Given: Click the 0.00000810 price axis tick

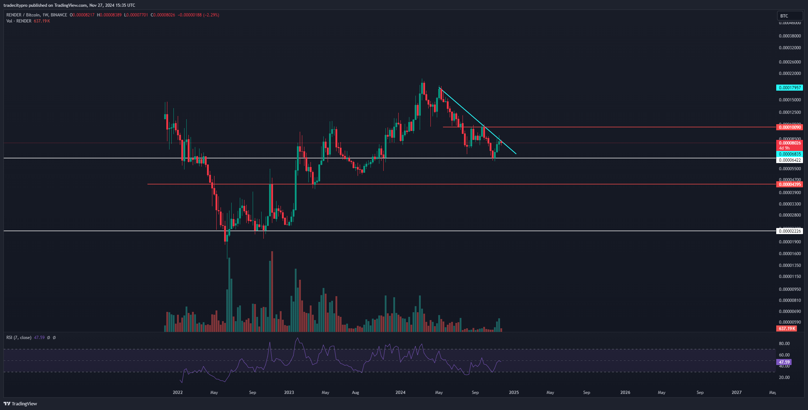Looking at the screenshot, I should pyautogui.click(x=790, y=300).
